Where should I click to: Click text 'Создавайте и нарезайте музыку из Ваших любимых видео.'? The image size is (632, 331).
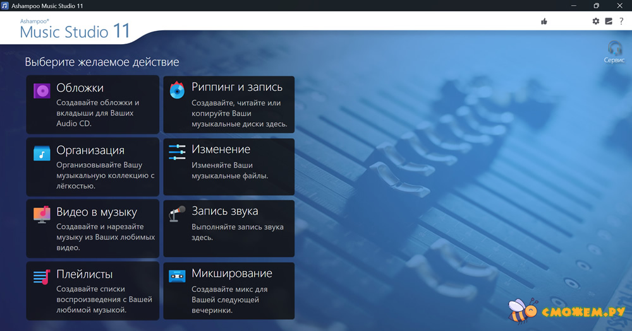(106, 237)
